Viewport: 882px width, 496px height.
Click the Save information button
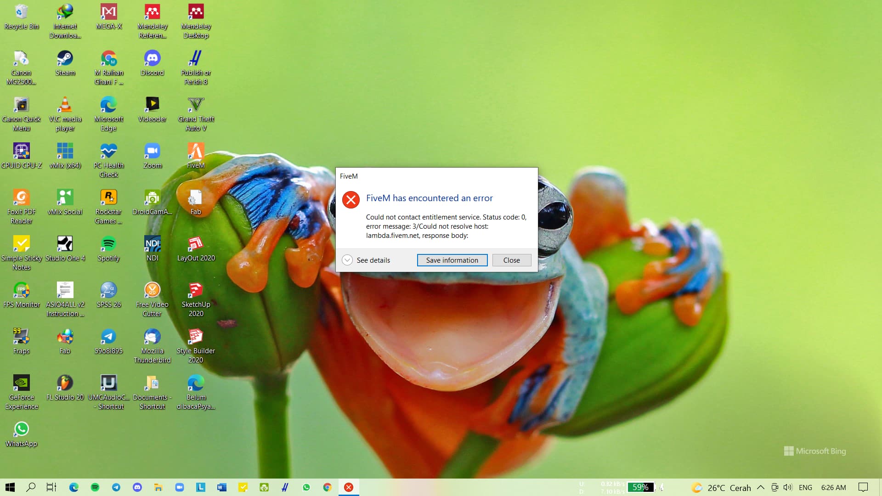452,260
